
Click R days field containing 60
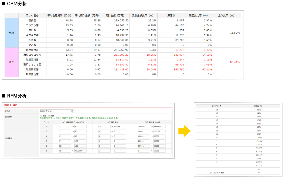click(x=80, y=131)
